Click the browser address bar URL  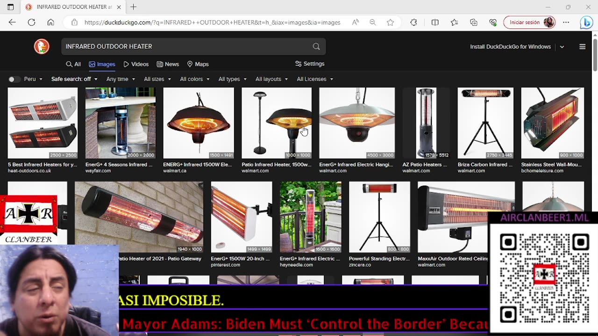(x=212, y=22)
